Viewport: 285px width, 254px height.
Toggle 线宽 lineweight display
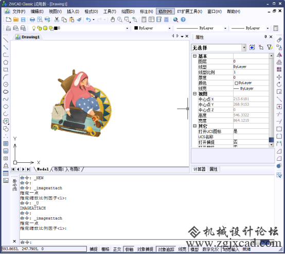pyautogui.click(x=182, y=249)
